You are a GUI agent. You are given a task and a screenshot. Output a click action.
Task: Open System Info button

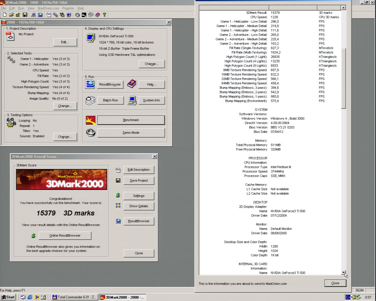[x=151, y=100]
